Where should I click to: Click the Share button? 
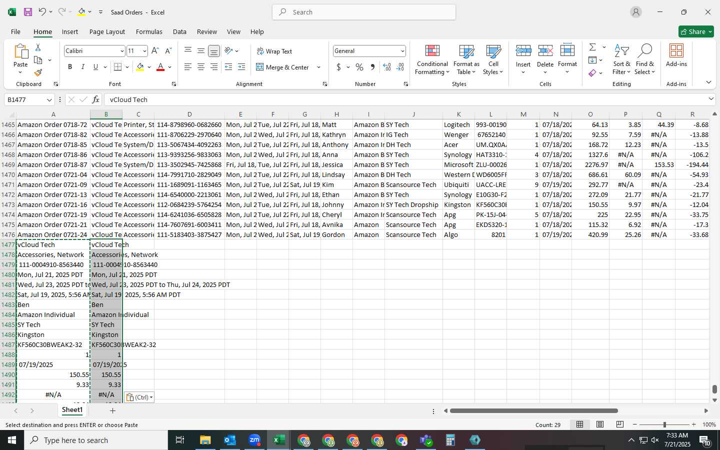(x=696, y=31)
